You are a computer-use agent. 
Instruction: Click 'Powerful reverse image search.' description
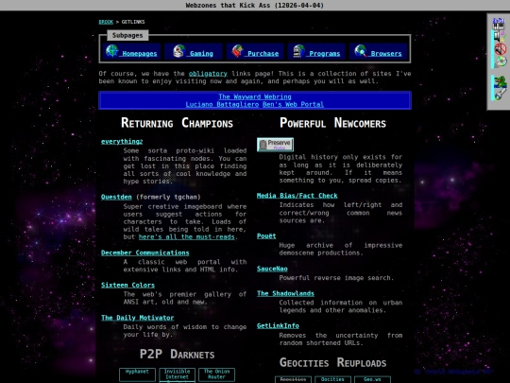click(x=336, y=278)
